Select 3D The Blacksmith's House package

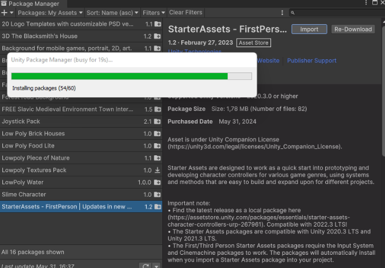tap(81, 36)
